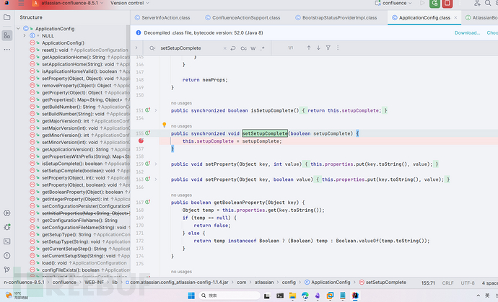Image resolution: width=498 pixels, height=302 pixels.
Task: Open the atlassian-confluence-8.5.1 project dropdown
Action: [x=69, y=3]
